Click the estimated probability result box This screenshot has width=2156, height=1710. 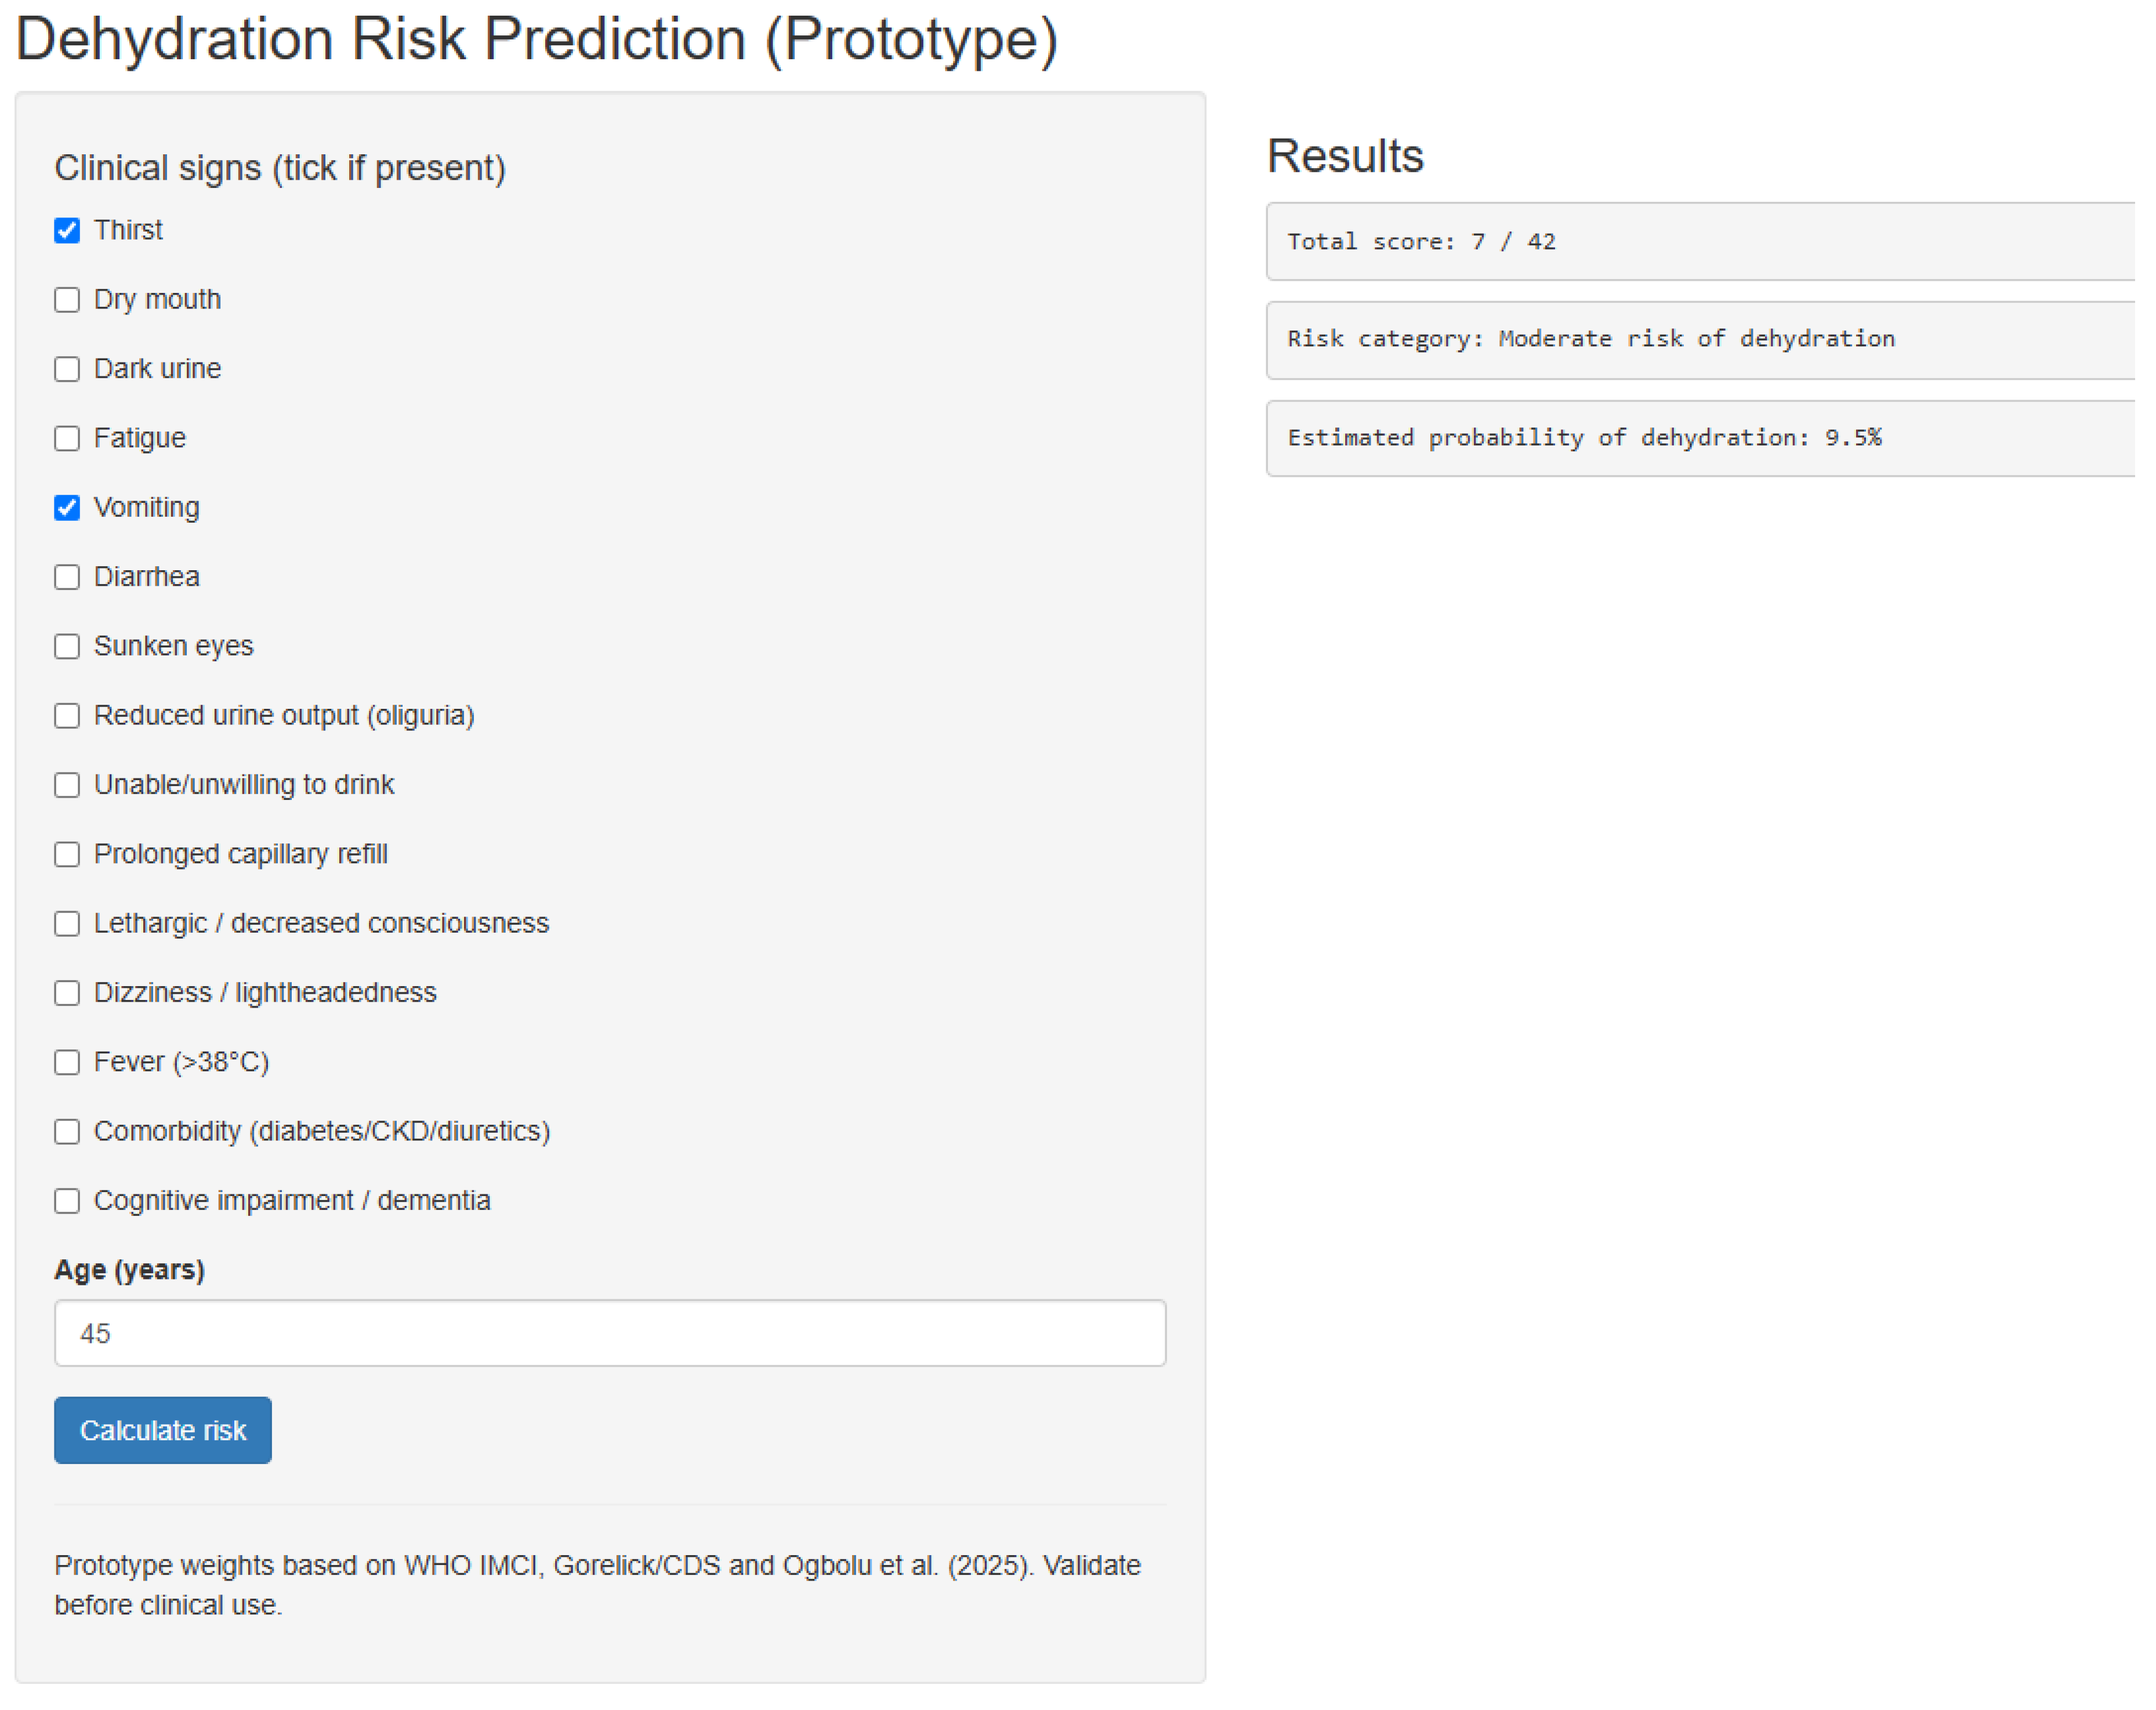tap(1700, 437)
